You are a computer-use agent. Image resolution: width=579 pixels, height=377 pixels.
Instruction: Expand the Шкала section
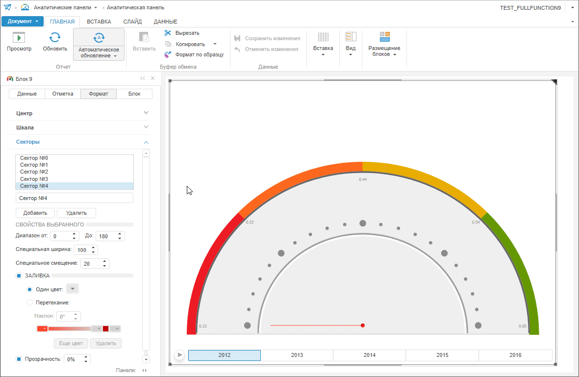[x=146, y=127]
